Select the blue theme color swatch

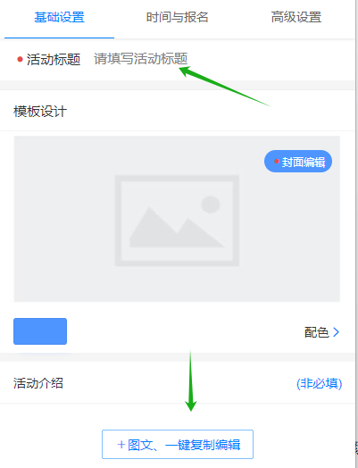click(x=40, y=331)
